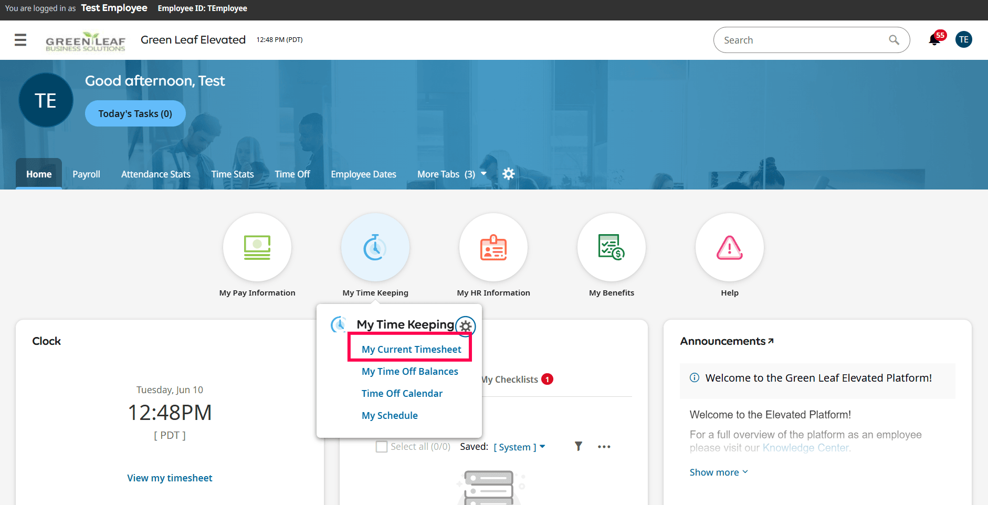
Task: Click the red 55 notification badge
Action: pyautogui.click(x=940, y=35)
